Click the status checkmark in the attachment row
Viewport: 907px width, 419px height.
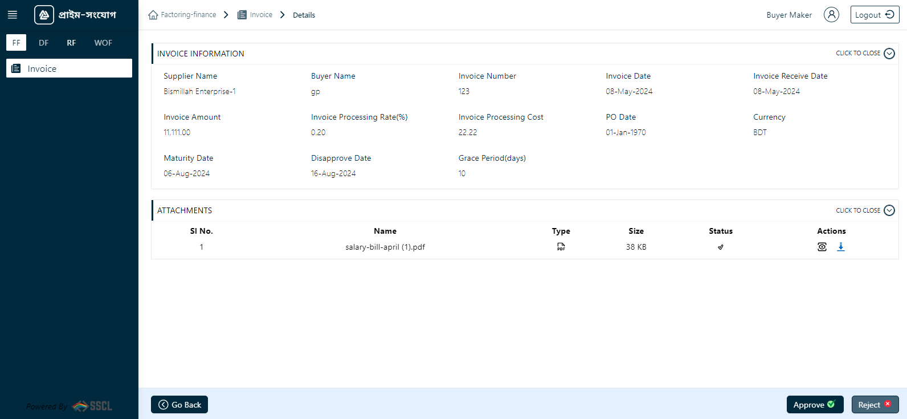pyautogui.click(x=721, y=247)
